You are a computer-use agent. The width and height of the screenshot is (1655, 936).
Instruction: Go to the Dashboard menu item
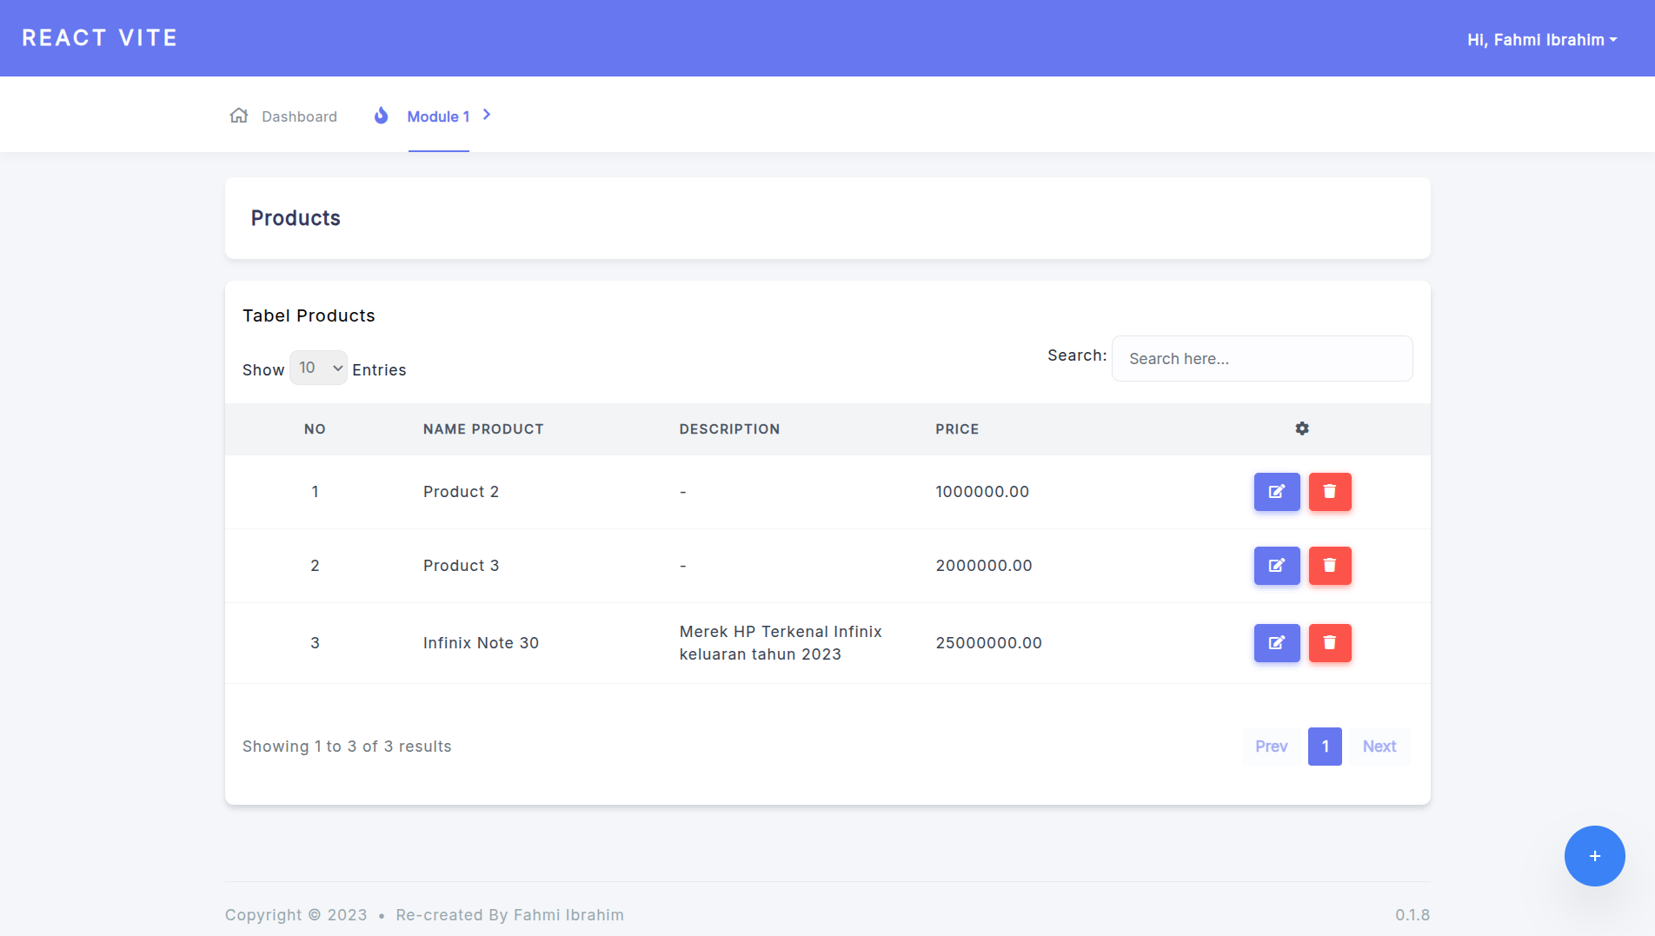click(x=299, y=116)
